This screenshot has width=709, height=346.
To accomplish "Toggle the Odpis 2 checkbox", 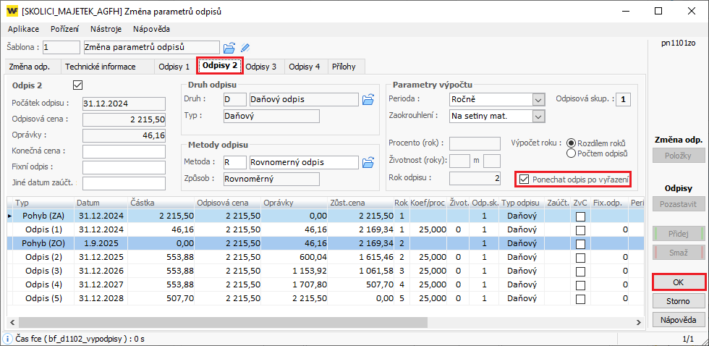I will (78, 85).
